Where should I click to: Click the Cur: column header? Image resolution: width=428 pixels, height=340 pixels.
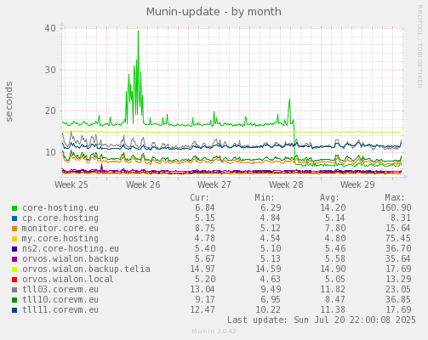coord(199,197)
